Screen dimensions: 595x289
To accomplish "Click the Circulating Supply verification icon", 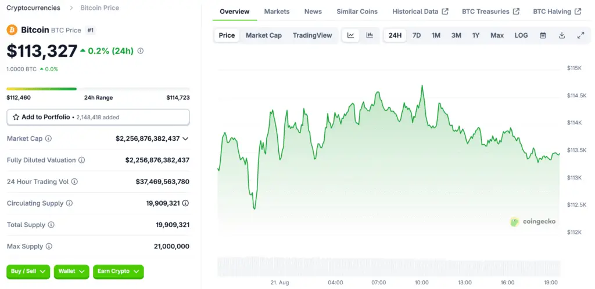I will (185, 203).
